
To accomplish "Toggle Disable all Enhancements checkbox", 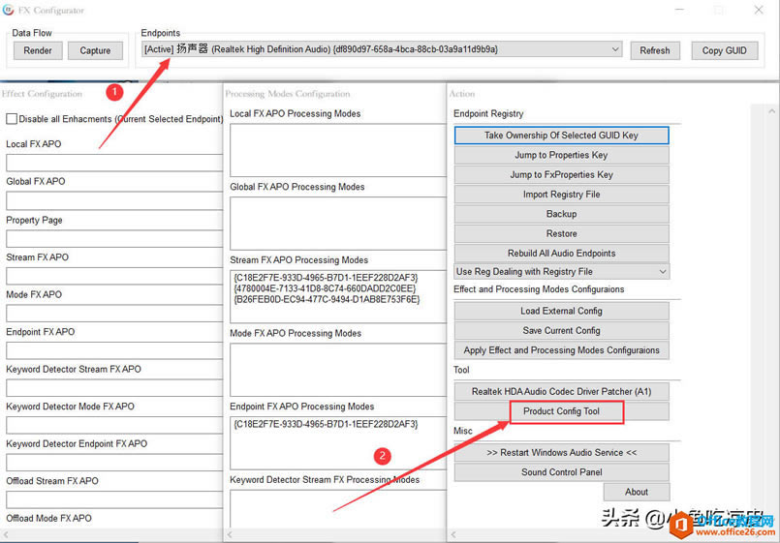I will coord(12,119).
